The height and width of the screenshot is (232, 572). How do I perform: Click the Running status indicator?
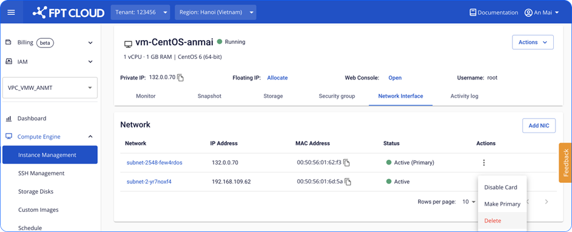tap(231, 42)
